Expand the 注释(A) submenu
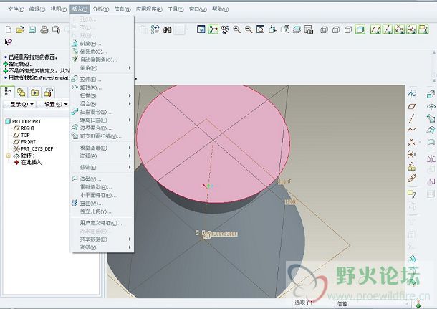The width and height of the screenshot is (437, 309). point(102,156)
